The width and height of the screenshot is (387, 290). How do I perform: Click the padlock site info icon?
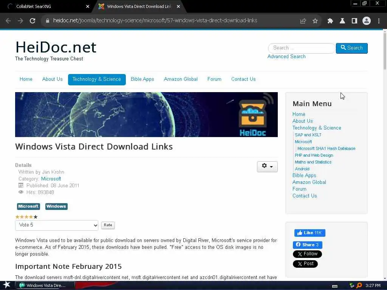[x=48, y=21]
